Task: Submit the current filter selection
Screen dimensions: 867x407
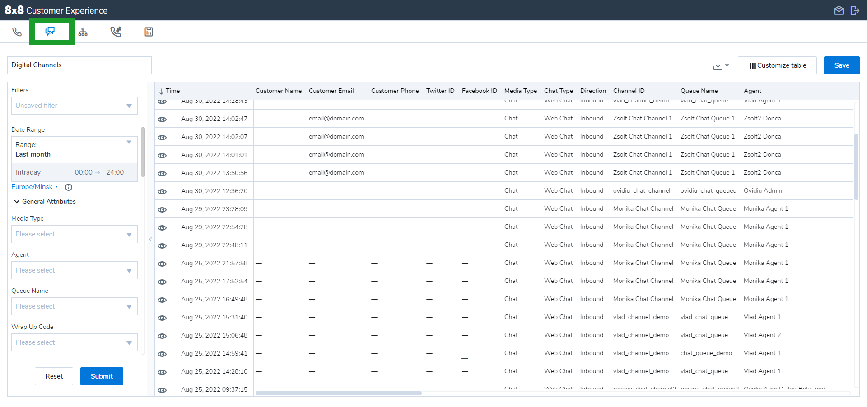Action: (102, 376)
